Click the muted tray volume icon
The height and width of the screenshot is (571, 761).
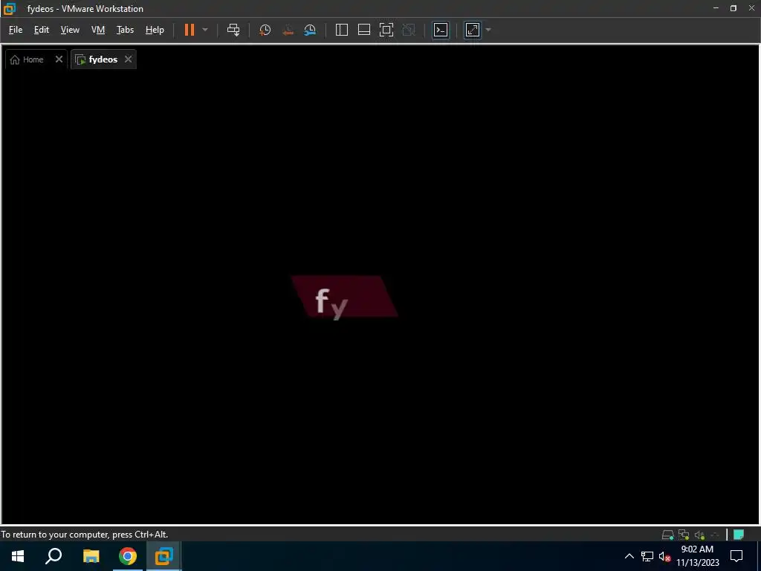pyautogui.click(x=664, y=556)
